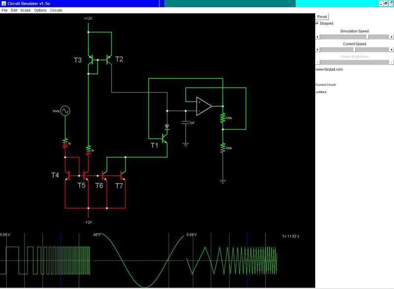Click the Current Speed slider thumb
Viewport: 394px width, 289px height.
[x=355, y=50]
